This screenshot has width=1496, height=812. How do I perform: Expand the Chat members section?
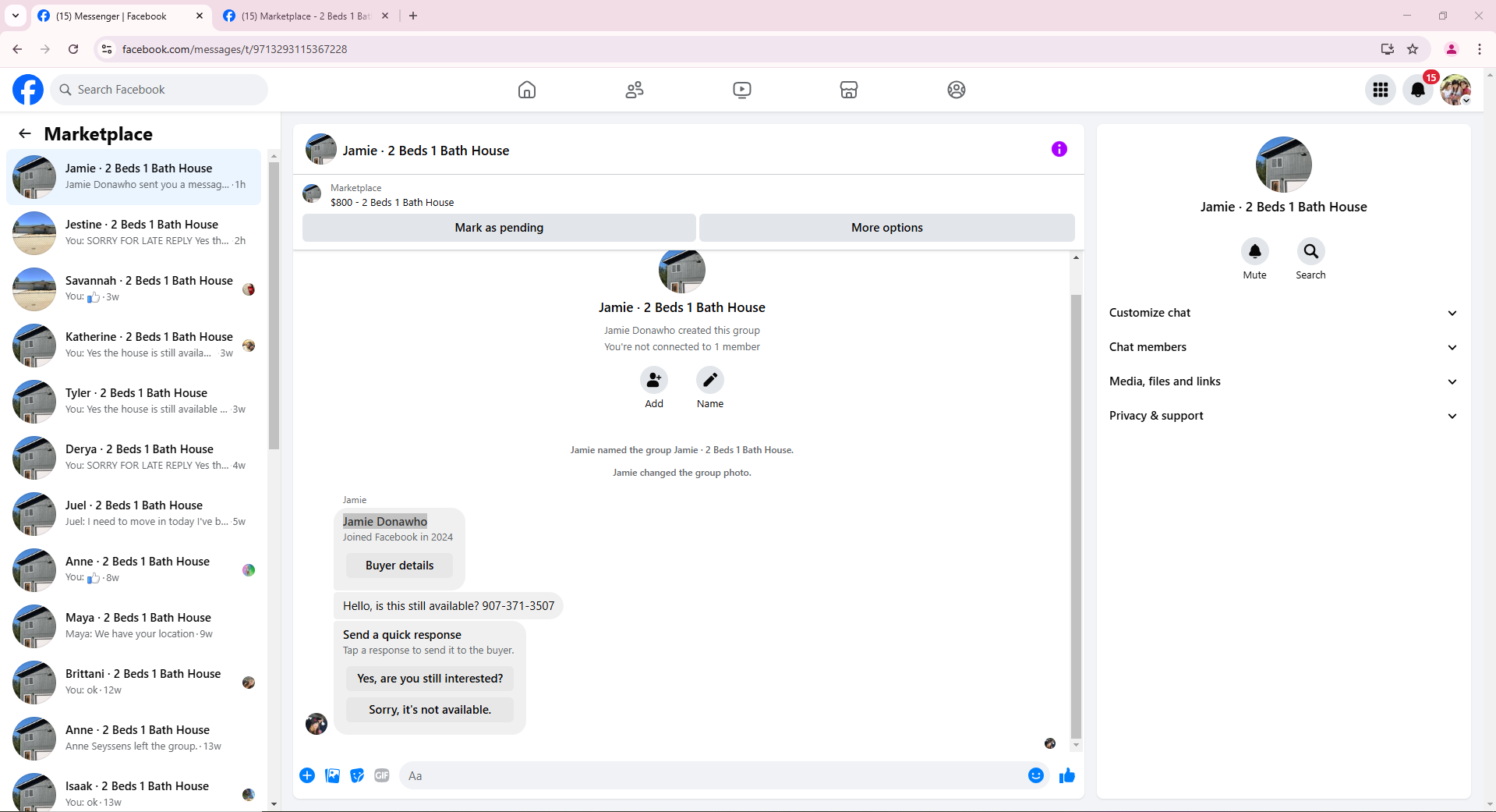click(x=1283, y=347)
